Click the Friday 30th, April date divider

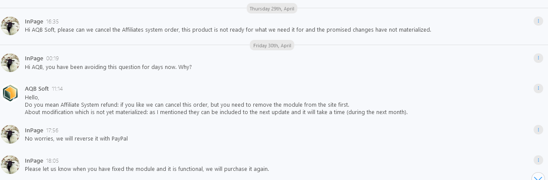tap(272, 46)
